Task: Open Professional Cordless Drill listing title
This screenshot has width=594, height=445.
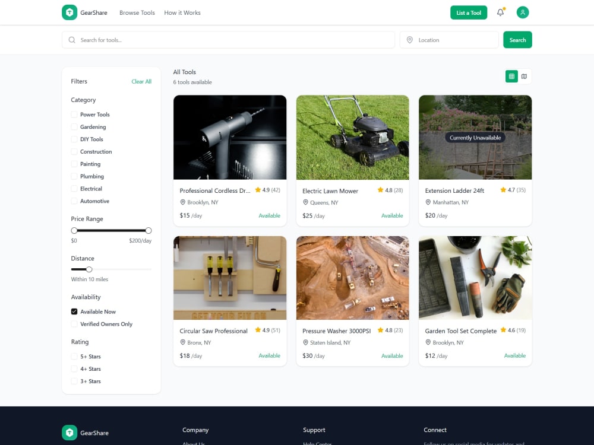Action: 215,190
